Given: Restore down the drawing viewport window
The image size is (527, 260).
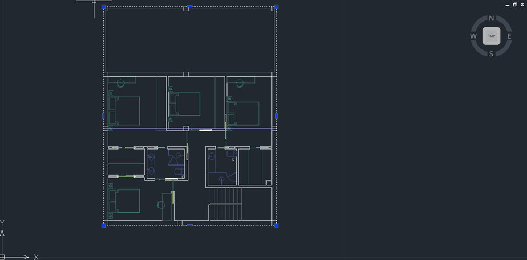Looking at the screenshot, I should (515, 5).
